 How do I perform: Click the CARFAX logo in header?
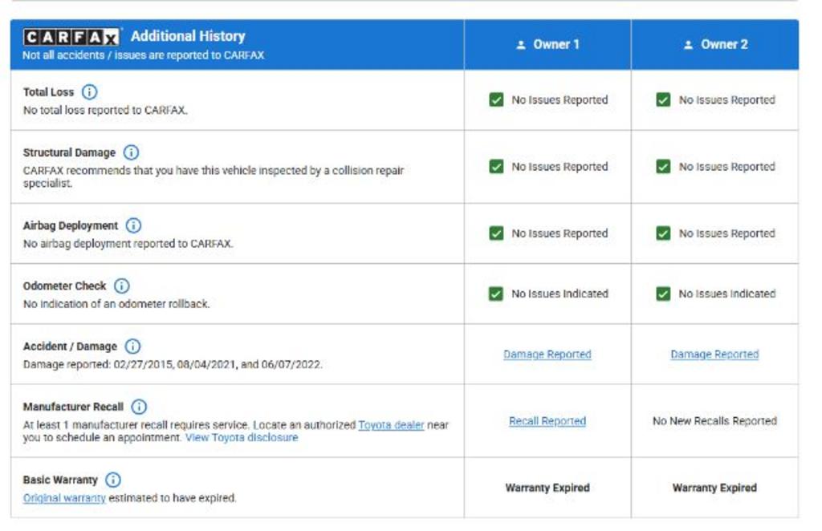click(72, 37)
